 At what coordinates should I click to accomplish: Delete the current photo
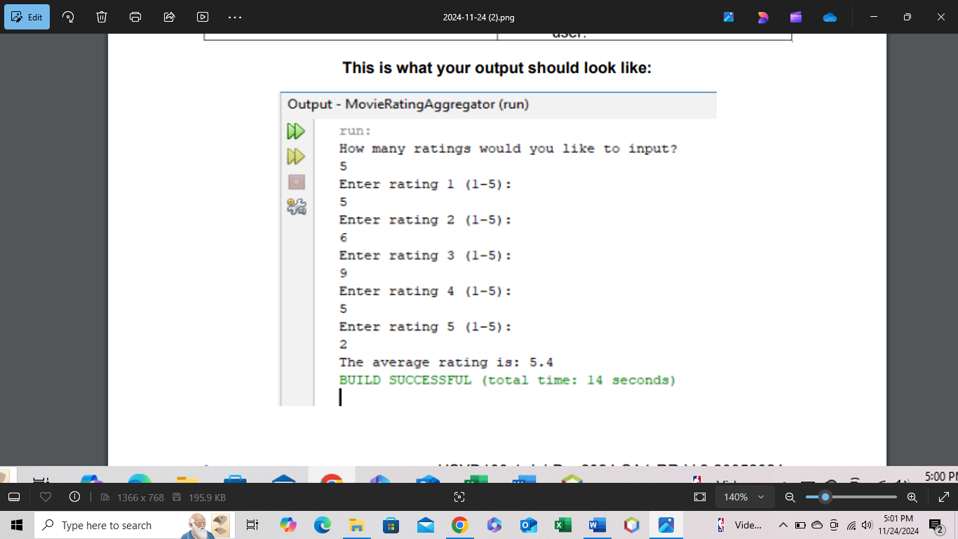(x=101, y=17)
